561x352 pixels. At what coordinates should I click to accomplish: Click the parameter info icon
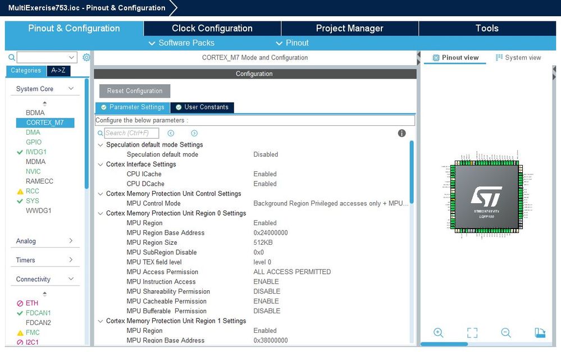tap(402, 133)
